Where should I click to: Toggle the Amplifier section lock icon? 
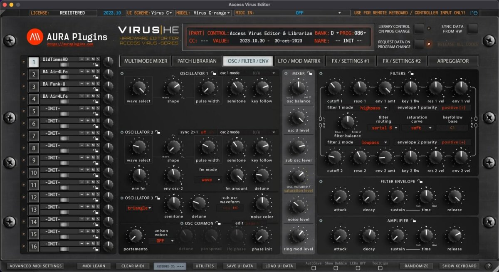click(413, 220)
